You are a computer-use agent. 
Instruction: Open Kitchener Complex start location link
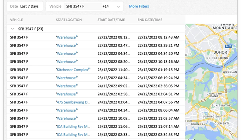point(72,70)
